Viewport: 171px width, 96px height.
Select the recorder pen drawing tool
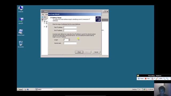coord(157,78)
